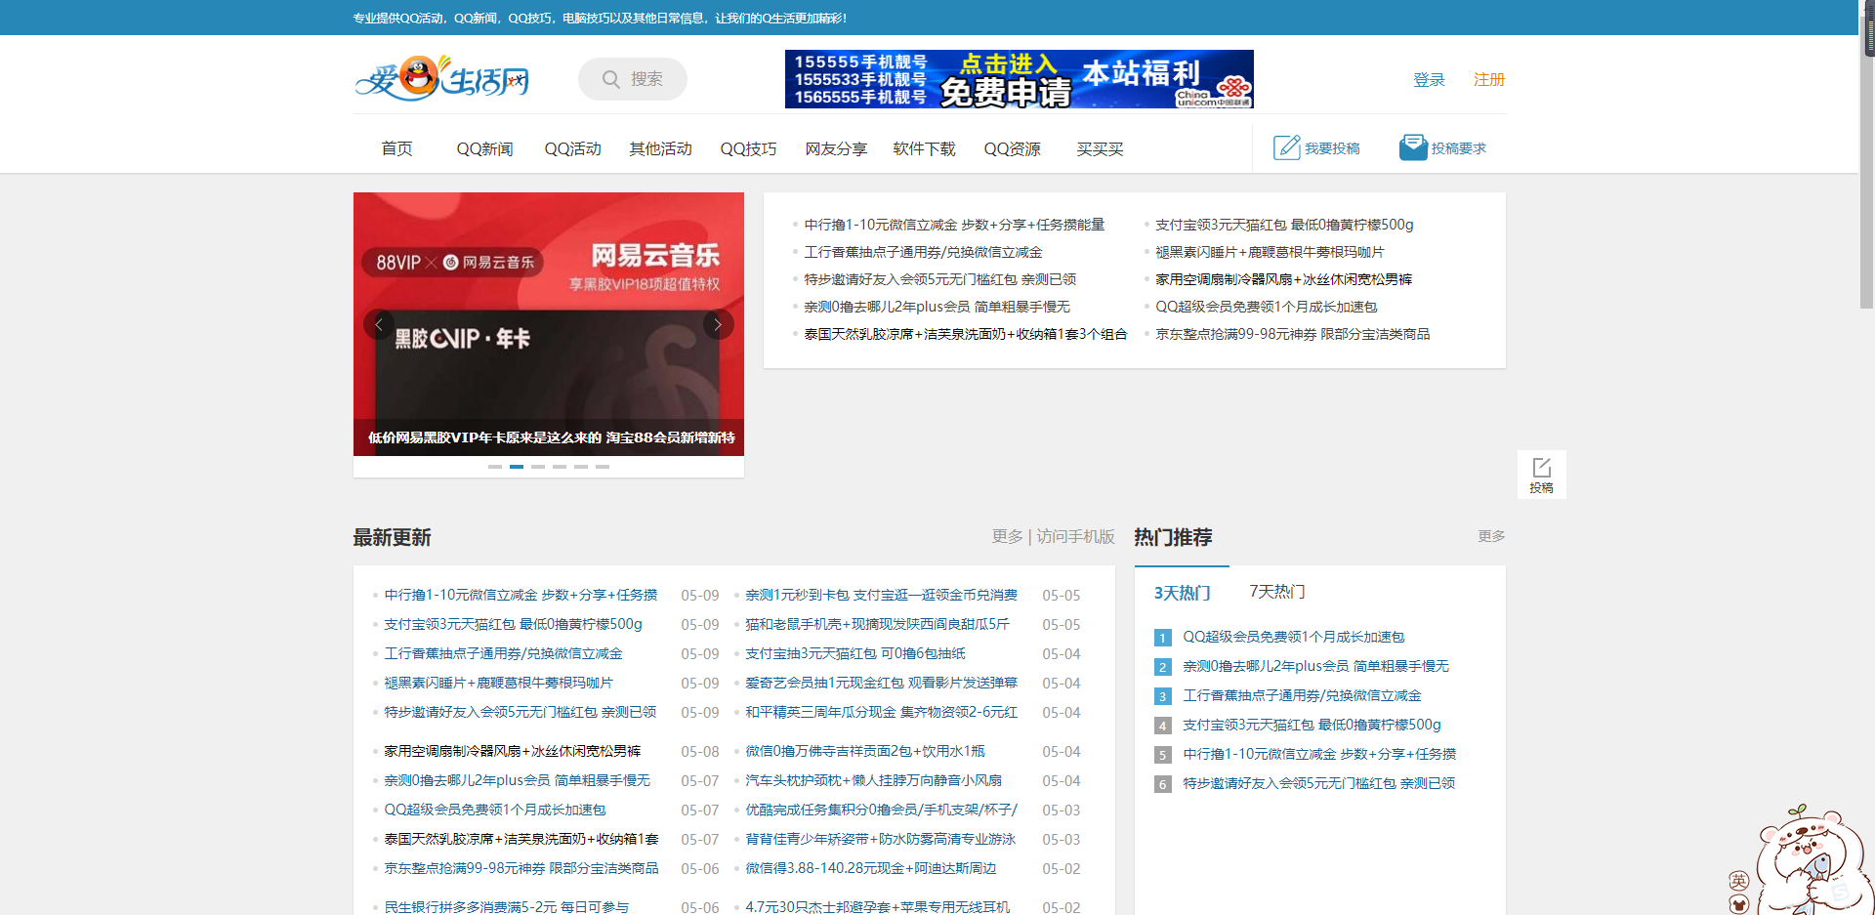This screenshot has height=915, width=1875.
Task: Open hot rank 1 QQ超级会员 article
Action: (1293, 637)
